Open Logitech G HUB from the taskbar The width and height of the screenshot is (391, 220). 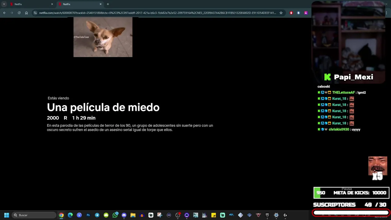285,215
